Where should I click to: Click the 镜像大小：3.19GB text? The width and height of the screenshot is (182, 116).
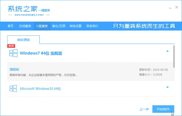tap(151, 75)
